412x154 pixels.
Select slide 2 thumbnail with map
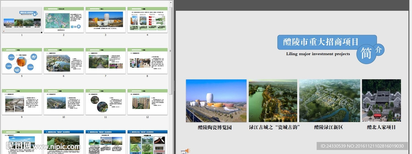click(x=64, y=20)
